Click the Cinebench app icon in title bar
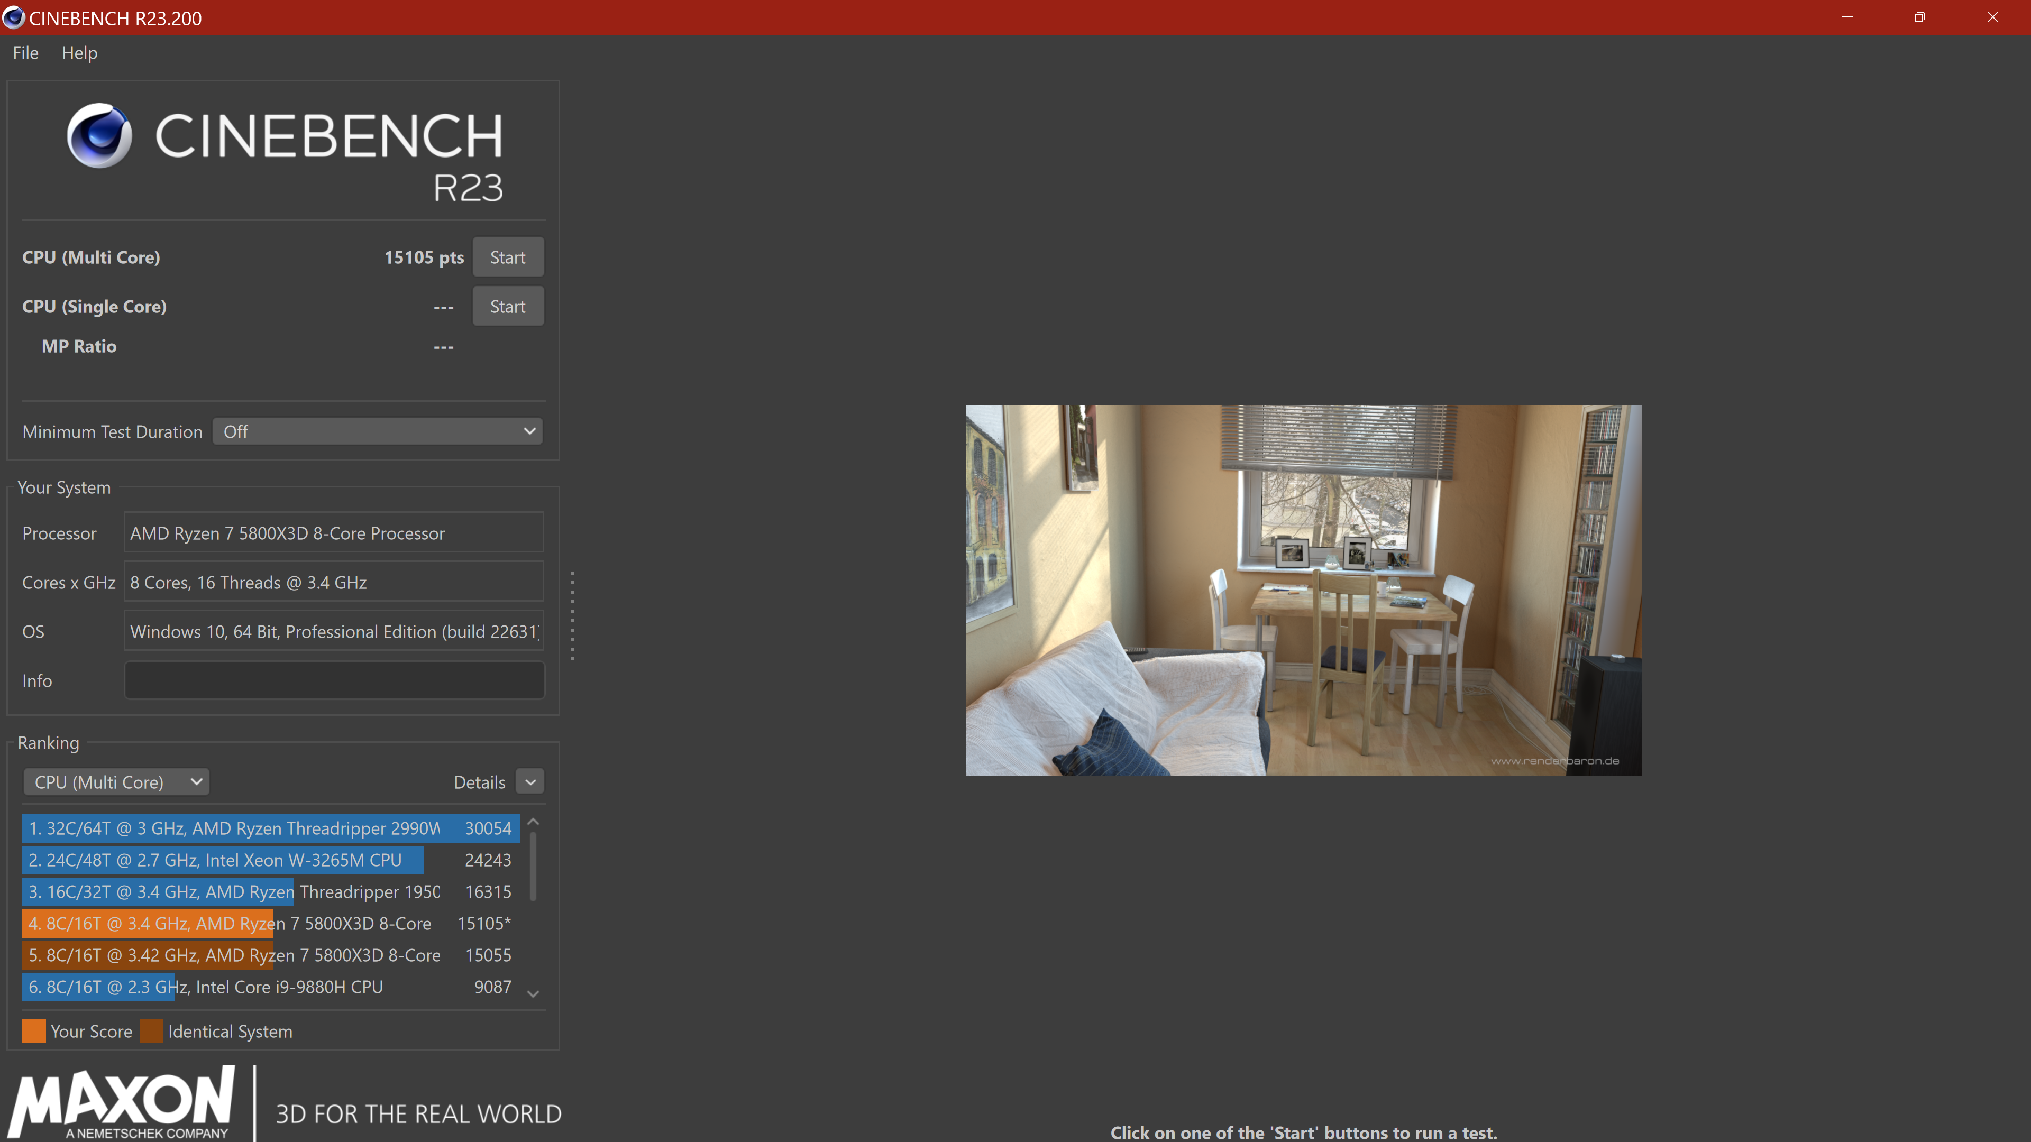The height and width of the screenshot is (1142, 2031). (x=13, y=17)
